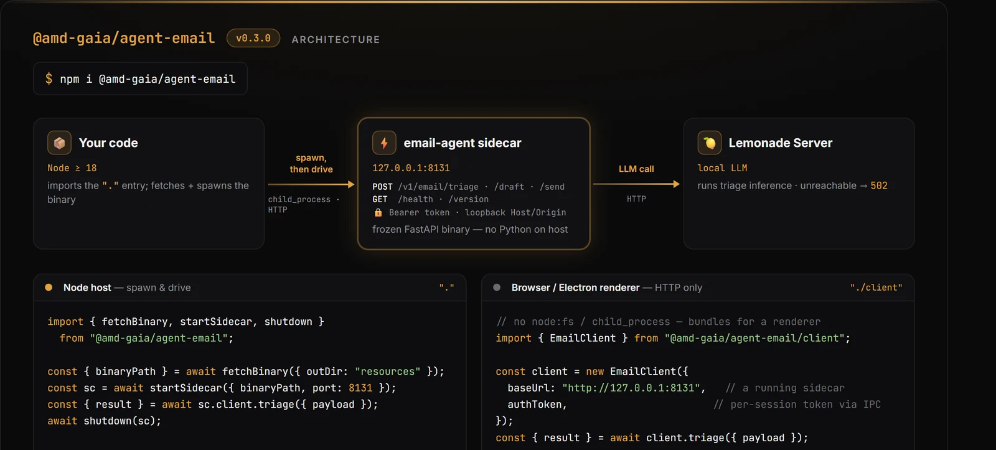
Task: Click the Browser / Electron renderer header
Action: 607,288
